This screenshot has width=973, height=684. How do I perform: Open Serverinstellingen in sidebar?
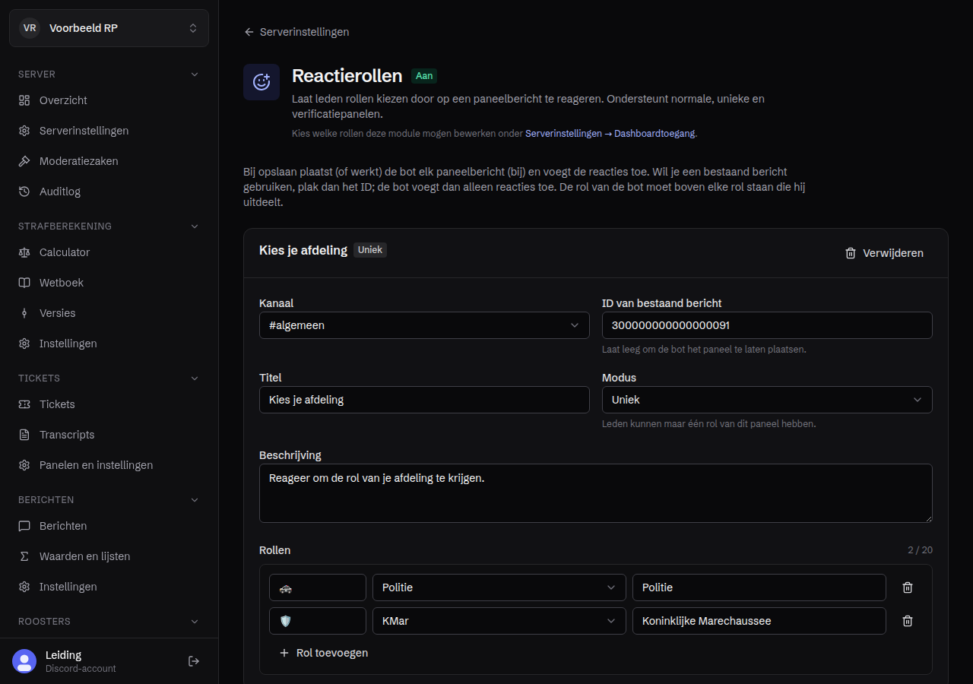point(109,131)
